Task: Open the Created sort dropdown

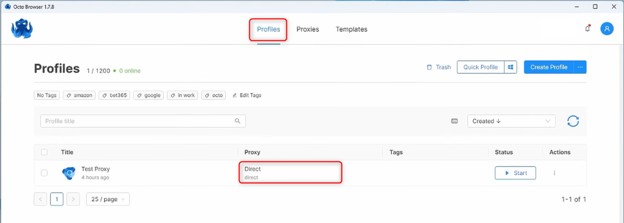Action: [x=512, y=121]
